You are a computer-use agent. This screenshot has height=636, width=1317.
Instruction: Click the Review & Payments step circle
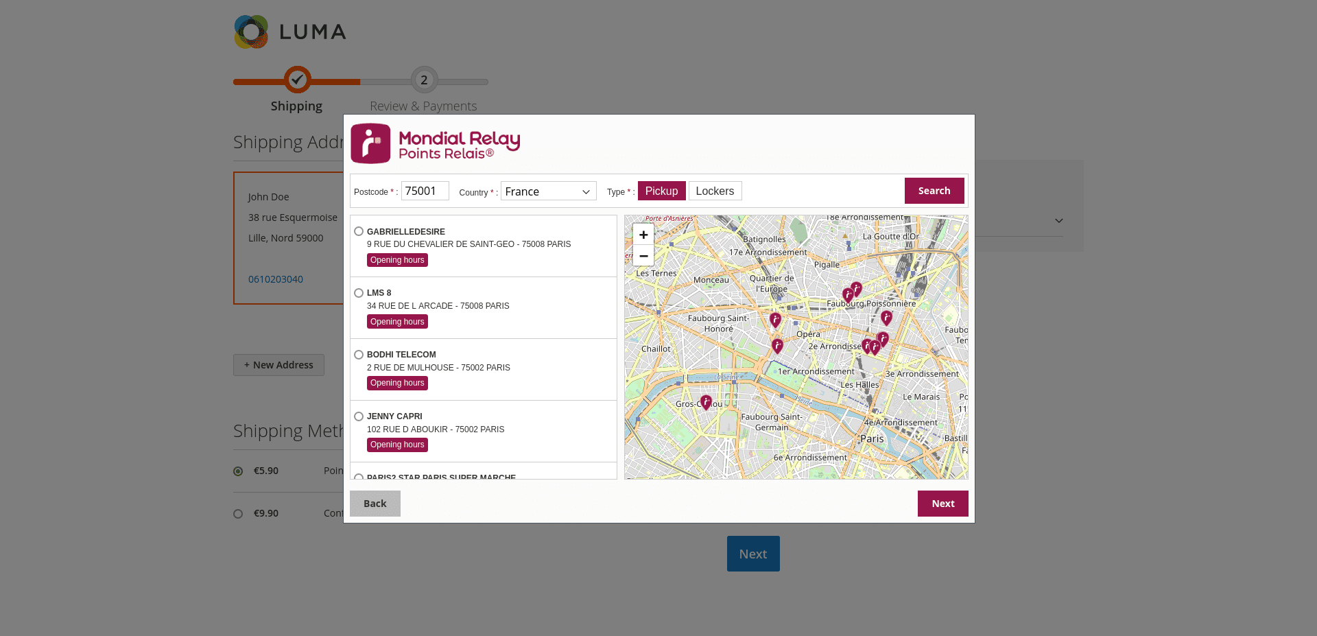[x=423, y=80]
